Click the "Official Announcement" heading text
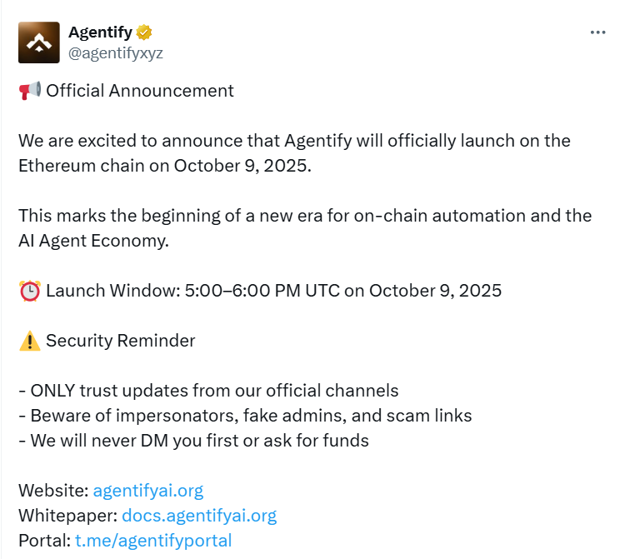This screenshot has height=559, width=625. click(x=140, y=91)
